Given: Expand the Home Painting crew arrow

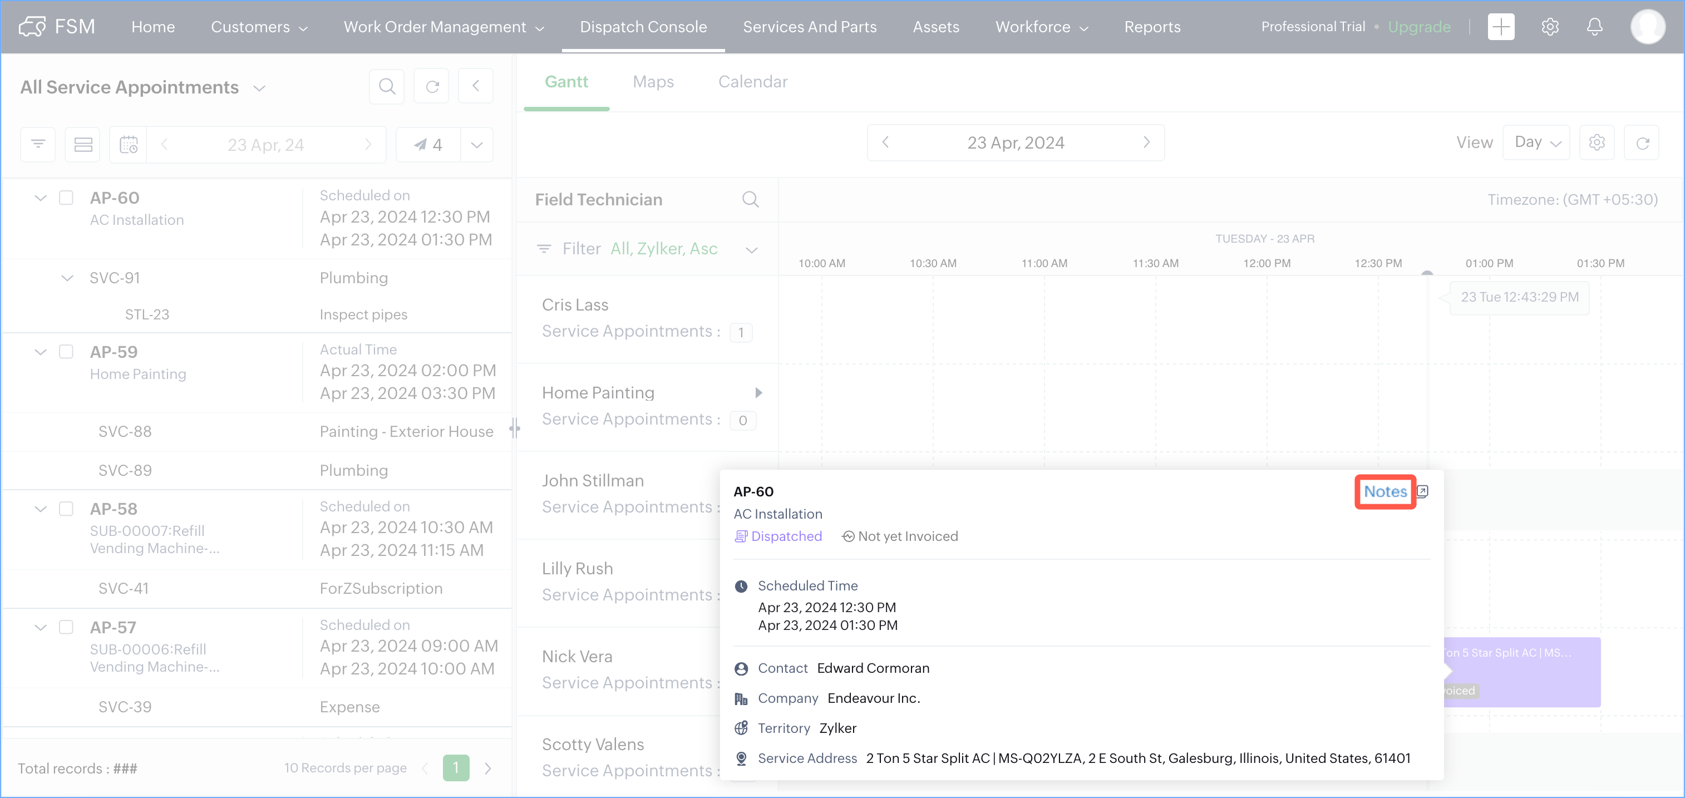Looking at the screenshot, I should [x=758, y=392].
